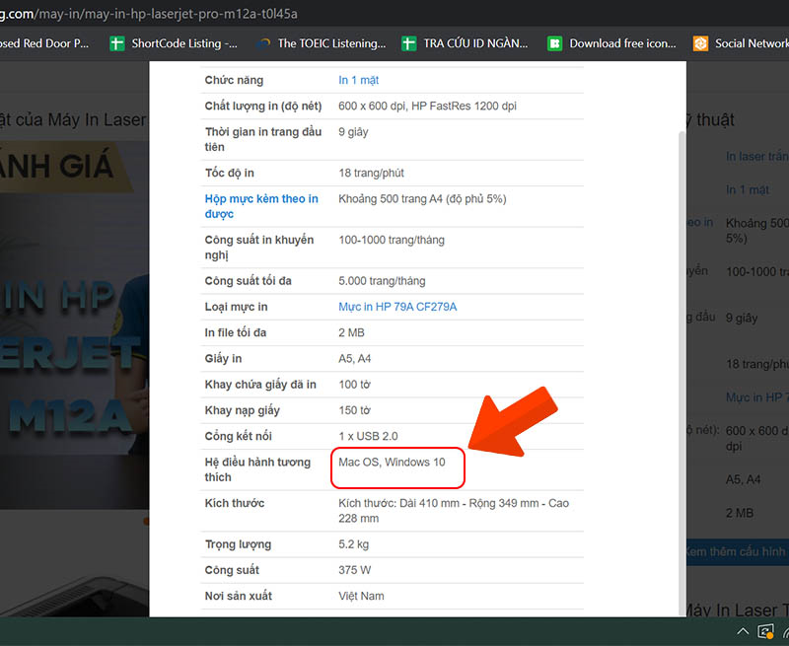The image size is (789, 646).
Task: Click the '375 W' power value
Action: pyautogui.click(x=354, y=570)
